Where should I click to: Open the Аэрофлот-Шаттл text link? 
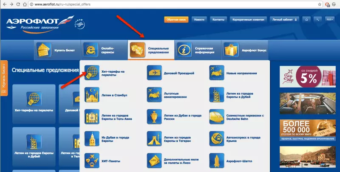[x=239, y=161]
